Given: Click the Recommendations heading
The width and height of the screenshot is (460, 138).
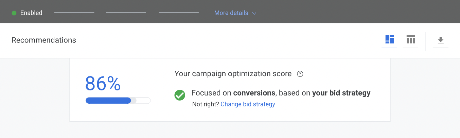Looking at the screenshot, I should (x=44, y=40).
